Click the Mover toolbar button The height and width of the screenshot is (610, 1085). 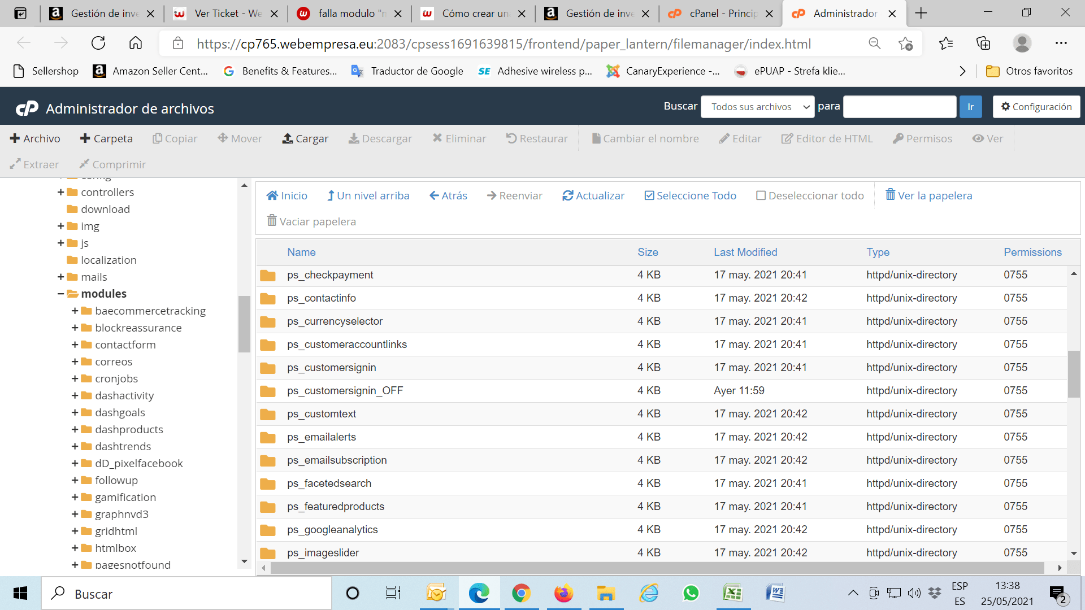click(240, 138)
